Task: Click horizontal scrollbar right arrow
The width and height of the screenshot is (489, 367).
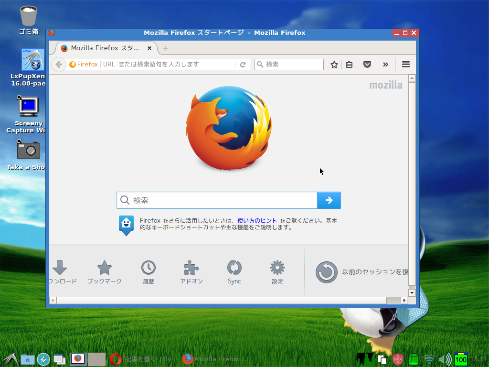Action: point(404,300)
